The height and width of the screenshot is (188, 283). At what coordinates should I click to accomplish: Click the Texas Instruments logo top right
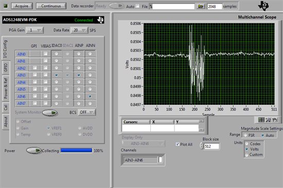pyautogui.click(x=263, y=6)
